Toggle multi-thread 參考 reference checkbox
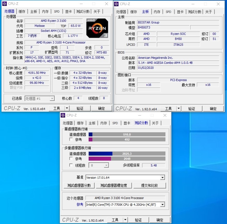The height and width of the screenshot is (224, 227). (71, 158)
